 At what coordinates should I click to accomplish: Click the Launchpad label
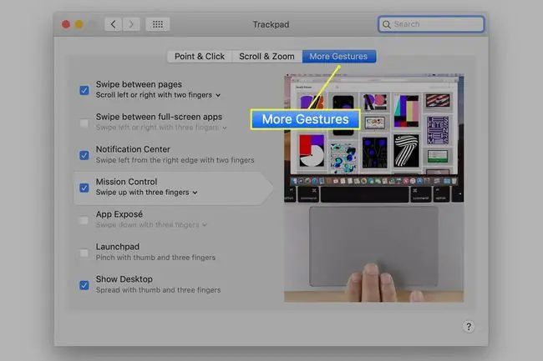coord(118,247)
